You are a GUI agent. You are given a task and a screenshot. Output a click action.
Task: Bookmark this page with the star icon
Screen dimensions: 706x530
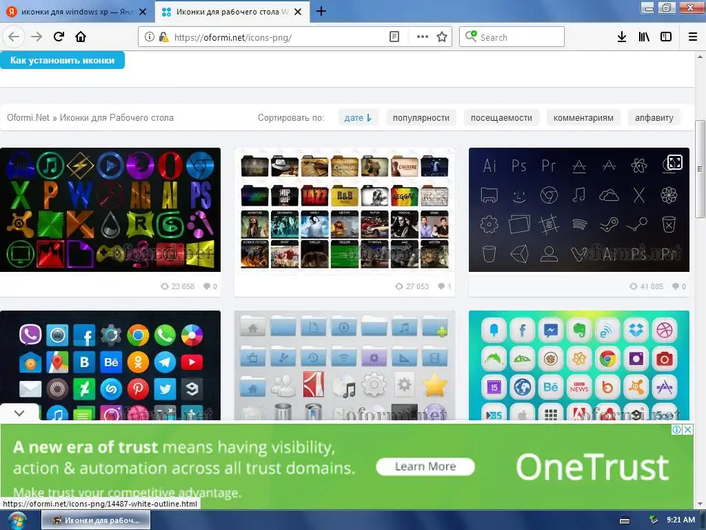point(442,37)
